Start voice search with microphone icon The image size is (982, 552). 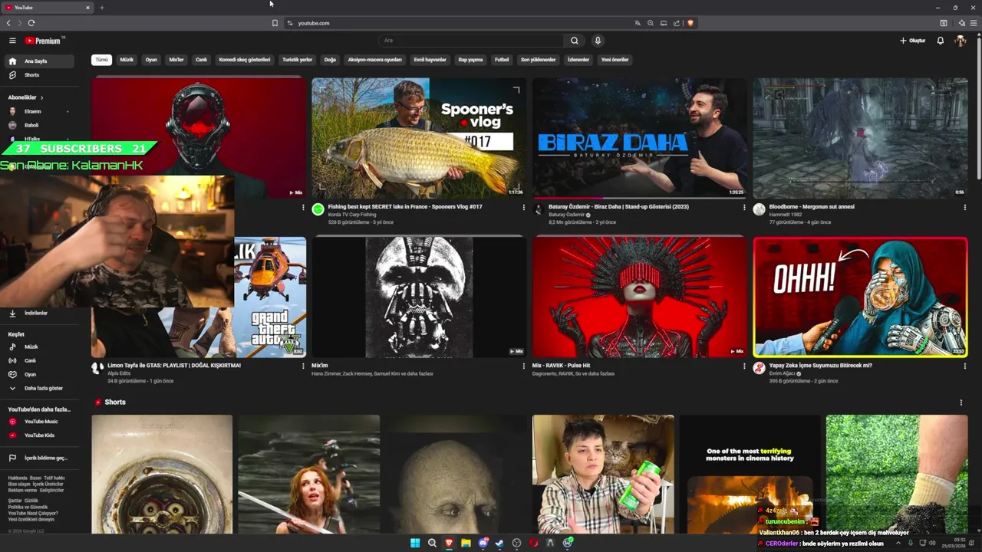(598, 41)
